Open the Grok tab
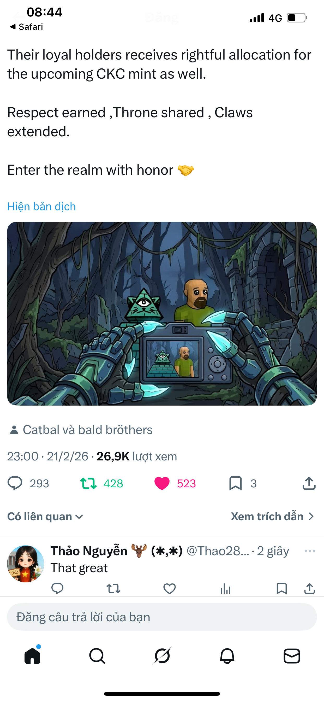 tap(162, 656)
